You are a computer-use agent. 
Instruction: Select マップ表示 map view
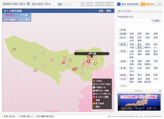coord(10,20)
